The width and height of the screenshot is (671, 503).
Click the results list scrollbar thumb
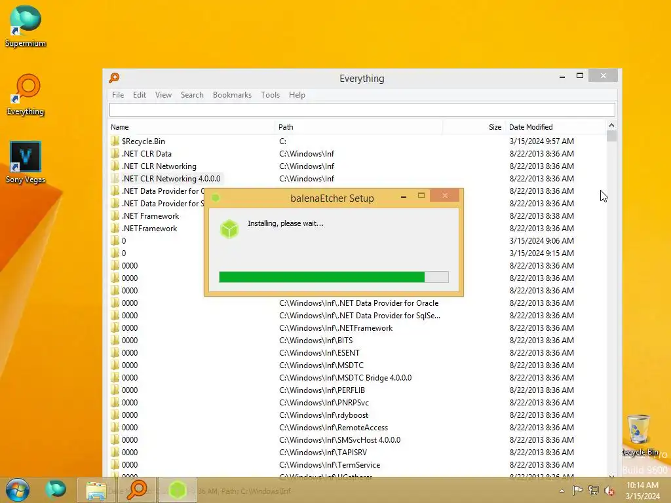click(611, 136)
